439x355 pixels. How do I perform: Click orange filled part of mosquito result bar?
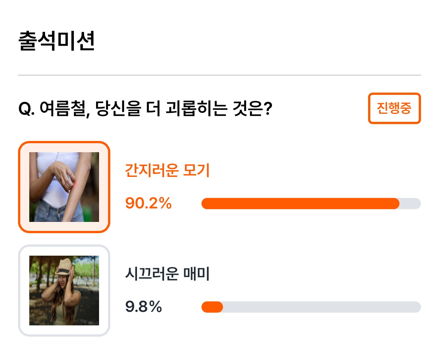point(300,204)
